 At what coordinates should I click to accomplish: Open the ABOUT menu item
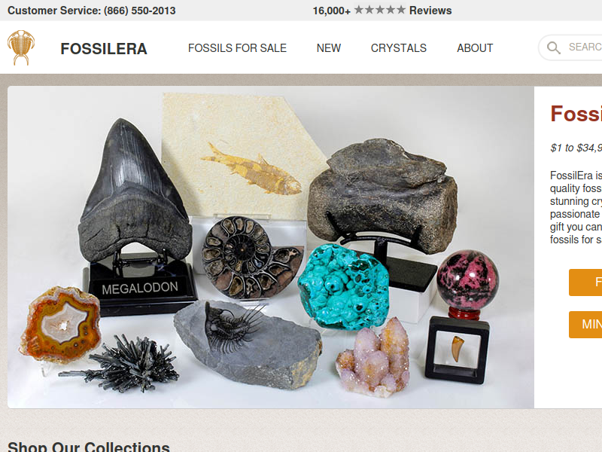pyautogui.click(x=475, y=48)
